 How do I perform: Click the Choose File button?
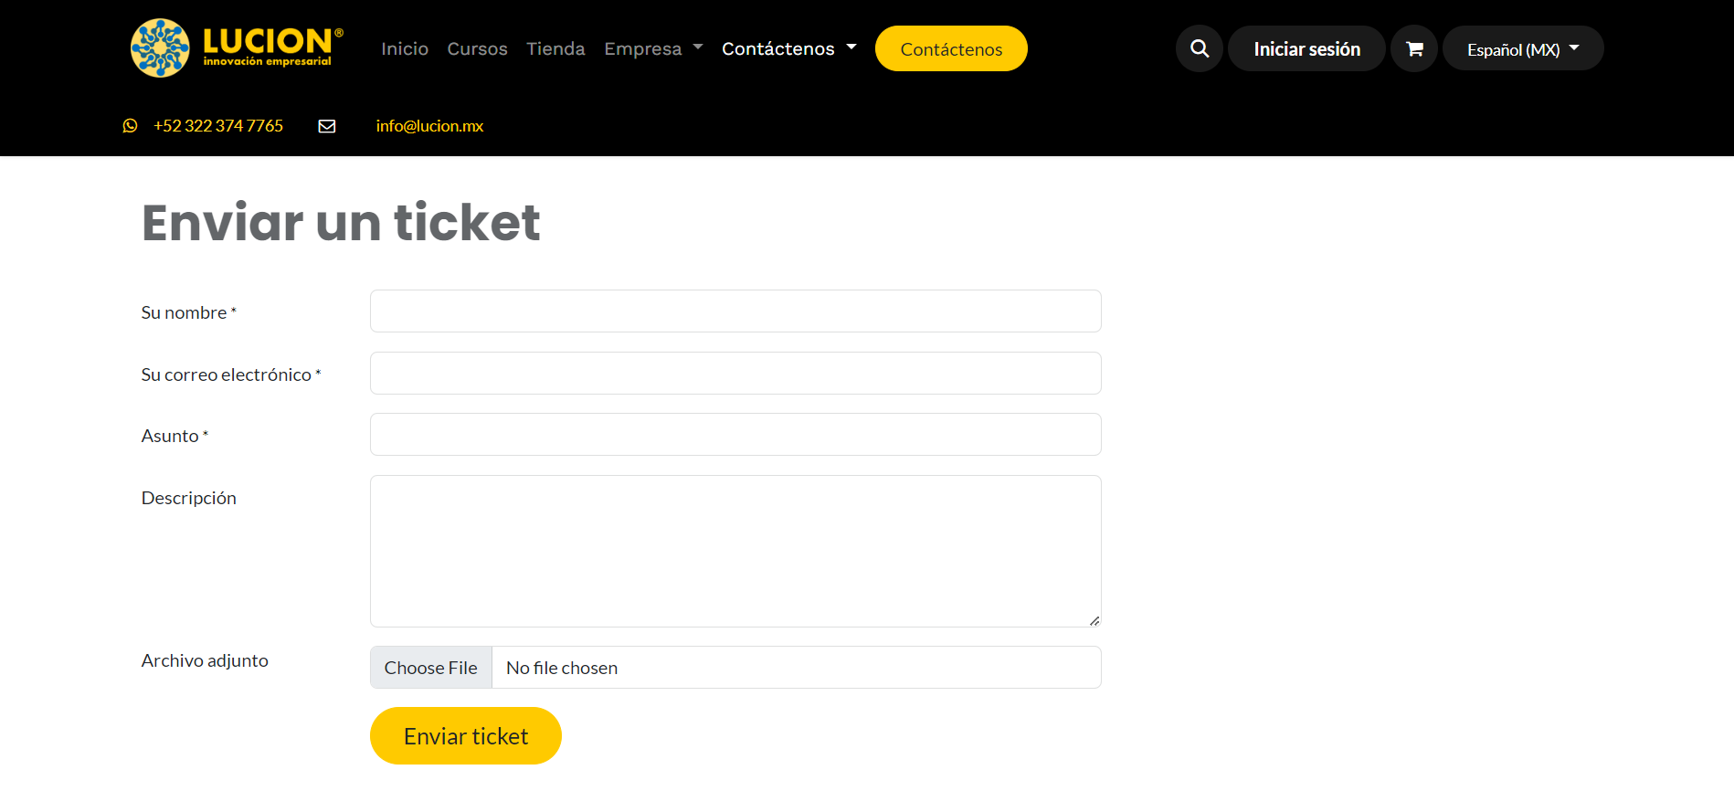tap(431, 668)
